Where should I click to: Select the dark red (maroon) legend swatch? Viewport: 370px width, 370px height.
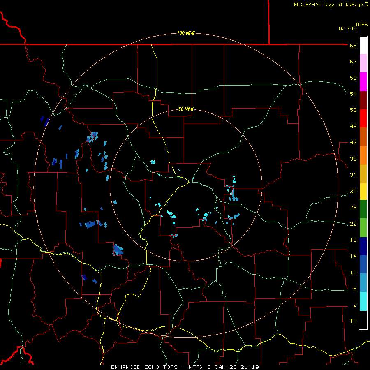coord(363,100)
